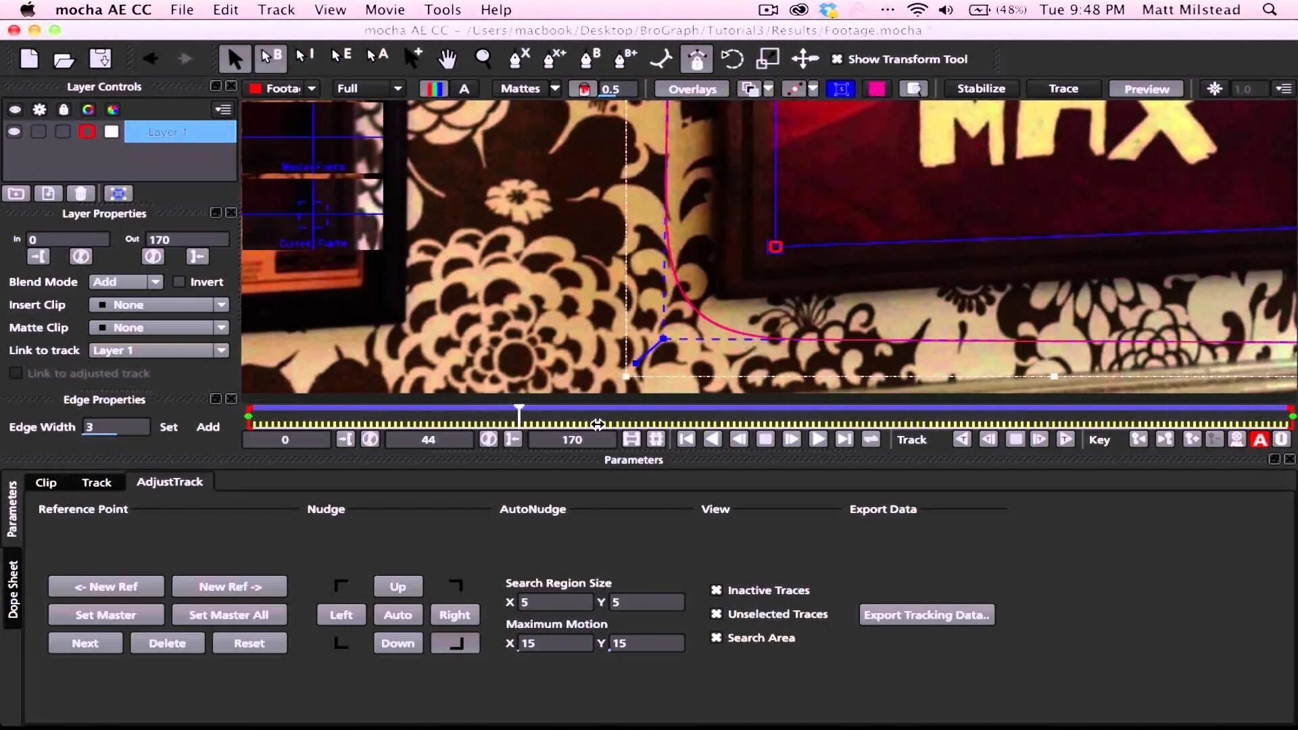Screen dimensions: 1298x730
Task: Switch to the Track tab
Action: pyautogui.click(x=96, y=483)
